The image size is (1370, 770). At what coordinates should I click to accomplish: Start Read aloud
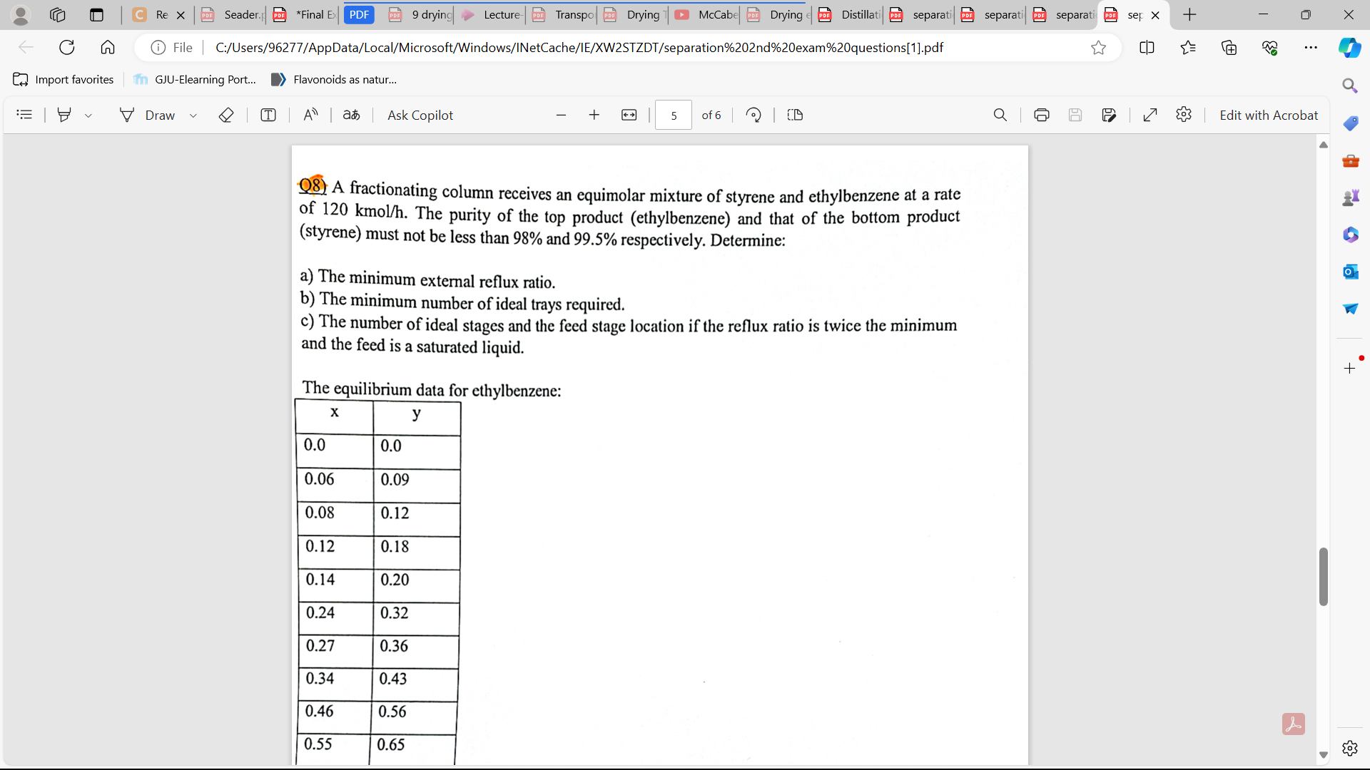[x=310, y=115]
